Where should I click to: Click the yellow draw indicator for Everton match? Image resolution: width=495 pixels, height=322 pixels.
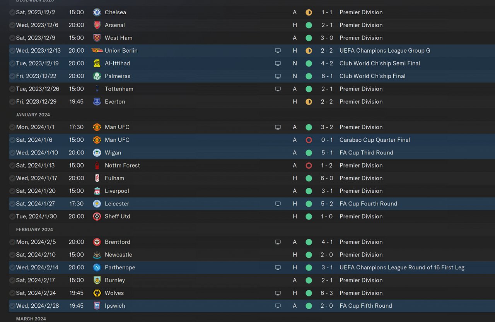tap(309, 102)
